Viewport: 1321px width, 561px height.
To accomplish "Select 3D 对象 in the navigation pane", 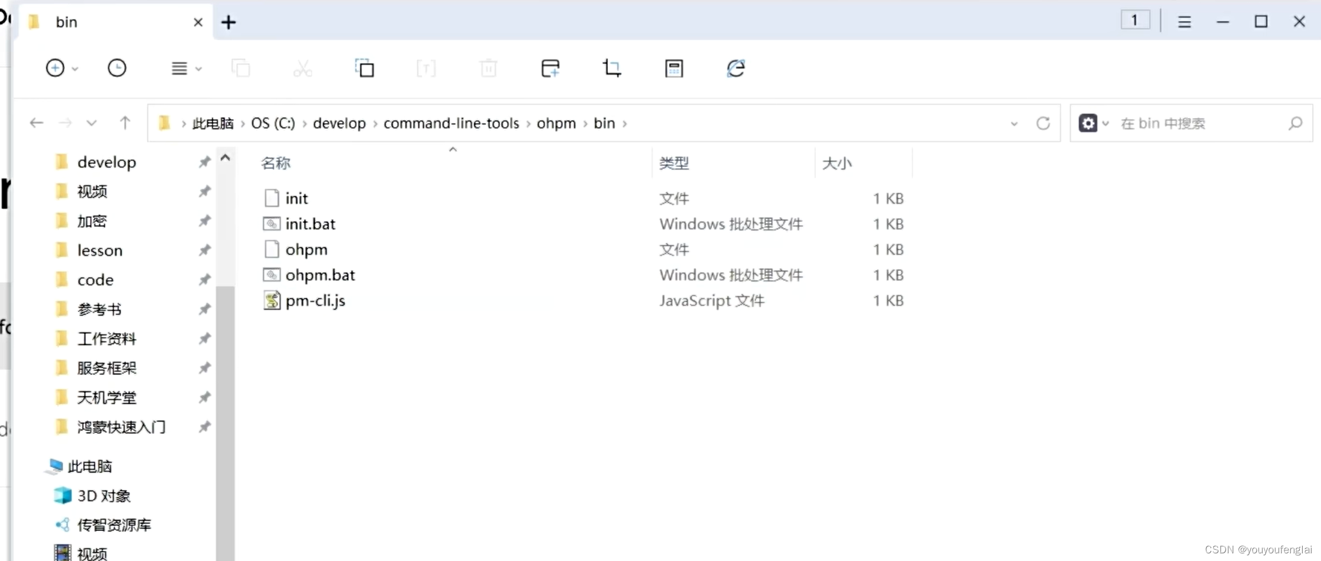I will coord(104,496).
